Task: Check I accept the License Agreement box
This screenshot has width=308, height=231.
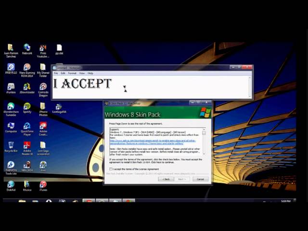Action: coord(111,169)
